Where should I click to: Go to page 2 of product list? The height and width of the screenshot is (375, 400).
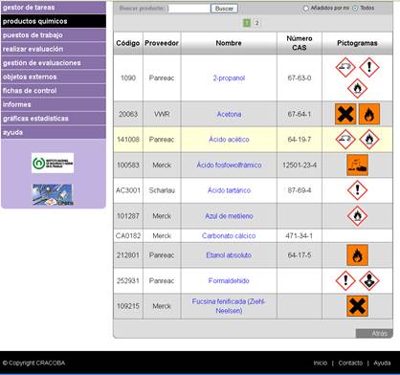pyautogui.click(x=256, y=23)
